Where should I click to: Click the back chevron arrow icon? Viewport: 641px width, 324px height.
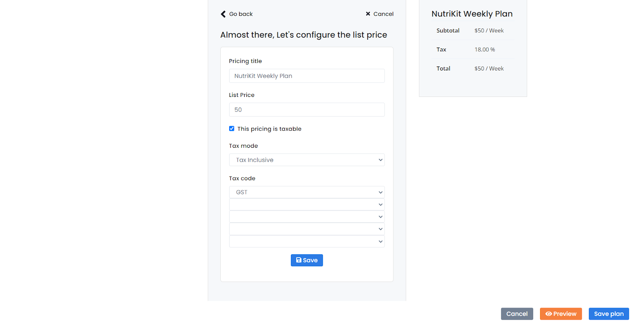tap(223, 14)
